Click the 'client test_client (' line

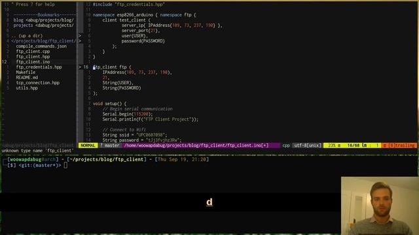126,20
